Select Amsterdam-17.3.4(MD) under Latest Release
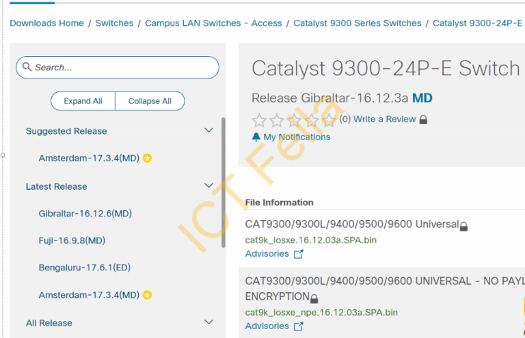Screen dimensions: 525x338 click(x=89, y=295)
